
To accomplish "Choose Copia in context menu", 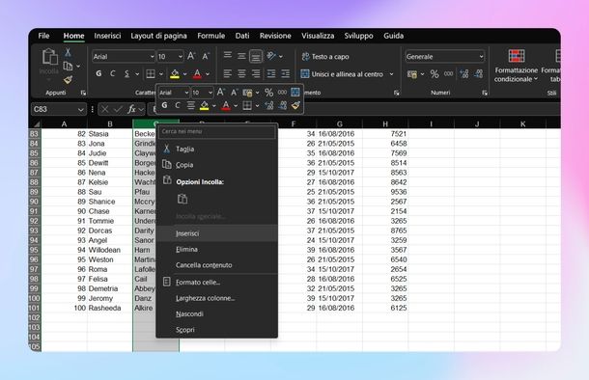I will (x=216, y=165).
